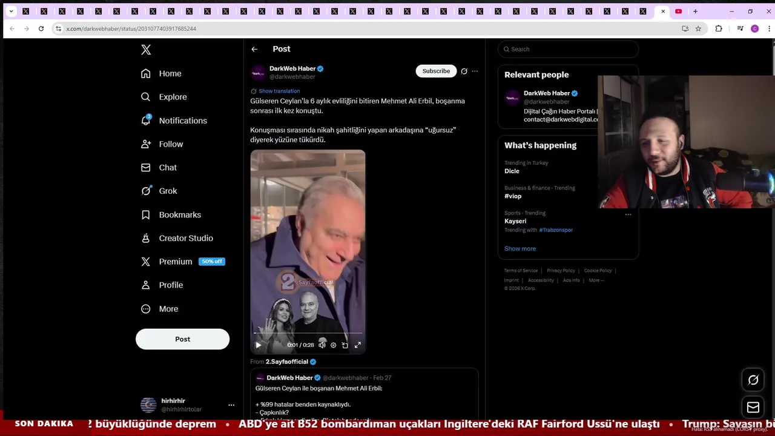Screen dimensions: 775x436
Task: Click the Creator Studio icon
Action: click(145, 238)
